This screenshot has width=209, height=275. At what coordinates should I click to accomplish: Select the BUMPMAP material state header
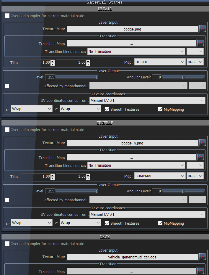pos(105,123)
